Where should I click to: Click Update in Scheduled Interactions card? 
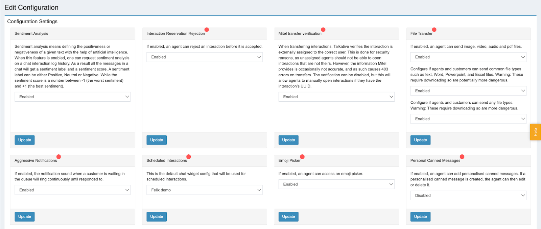157,217
